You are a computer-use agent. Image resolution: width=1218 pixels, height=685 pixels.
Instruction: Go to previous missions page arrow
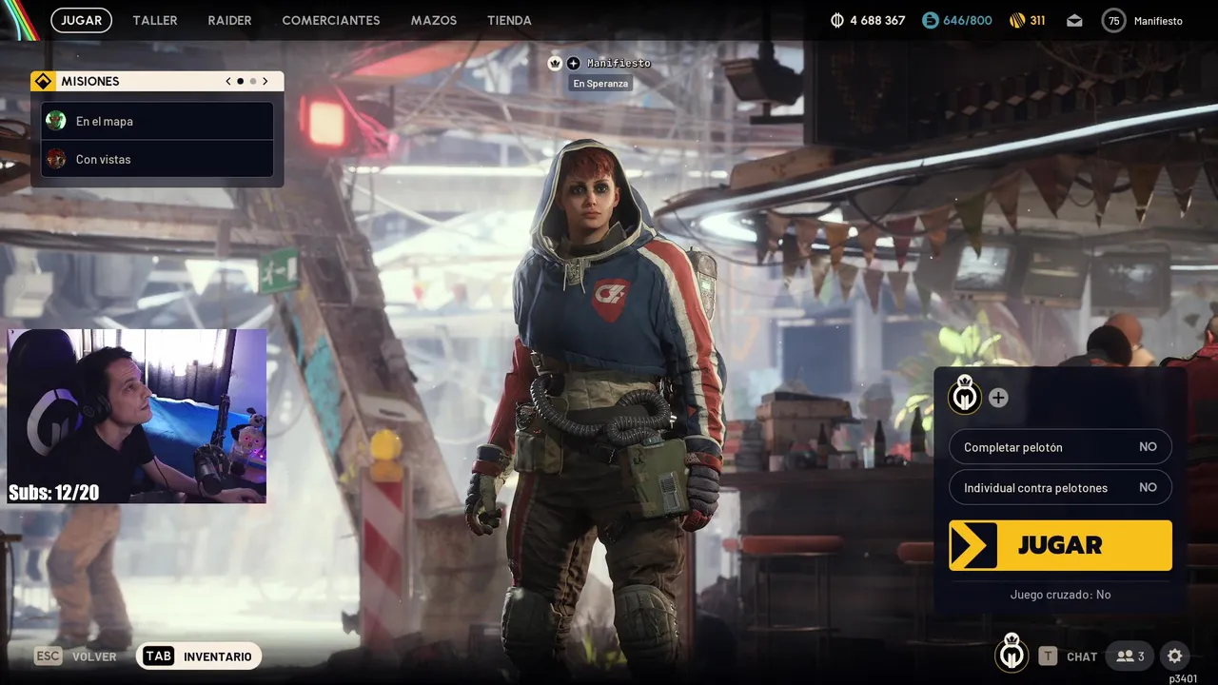[228, 81]
